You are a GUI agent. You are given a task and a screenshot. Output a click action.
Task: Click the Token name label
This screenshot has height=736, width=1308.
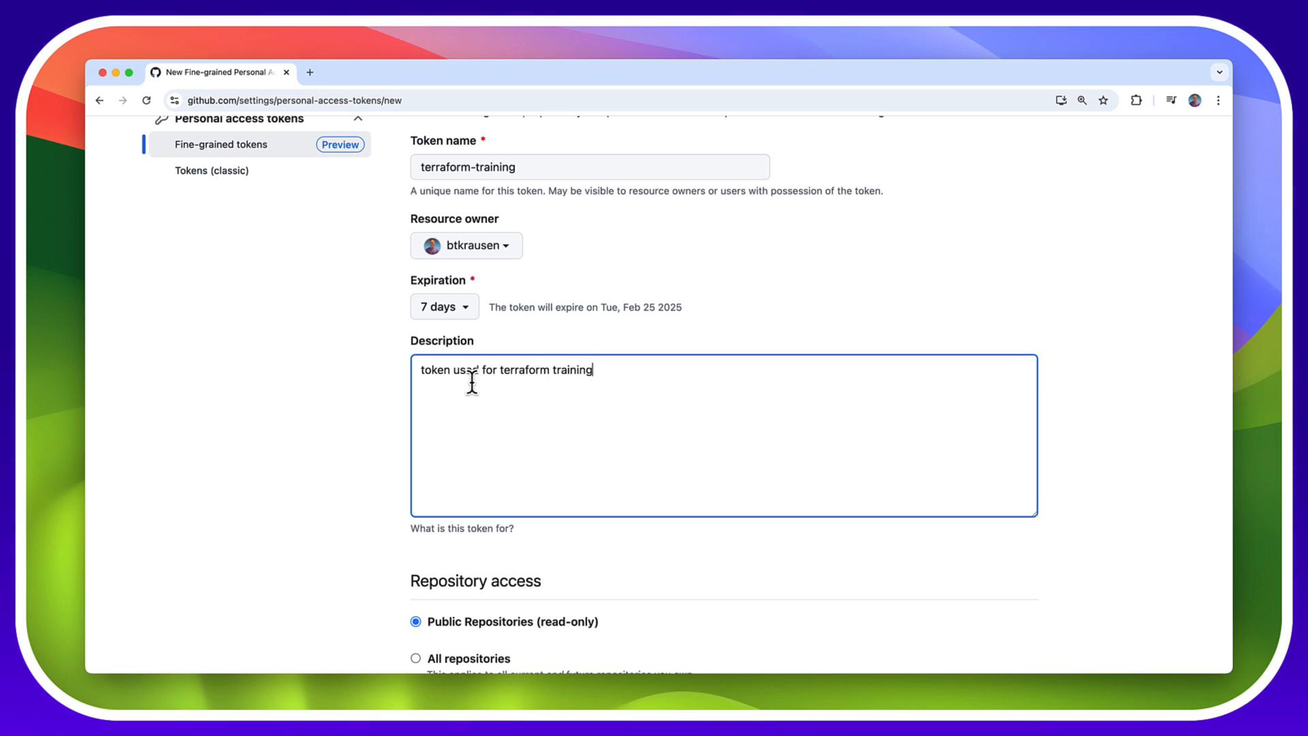(x=443, y=140)
